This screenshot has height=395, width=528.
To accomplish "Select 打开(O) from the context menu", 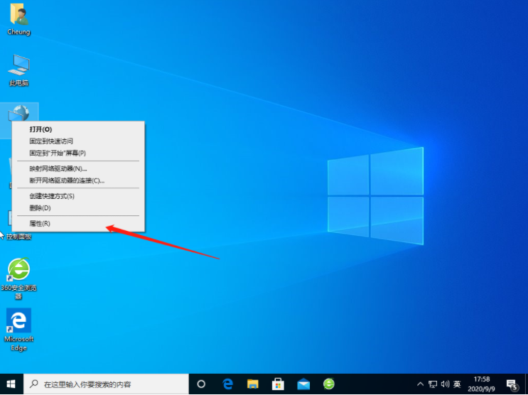I will [x=41, y=129].
